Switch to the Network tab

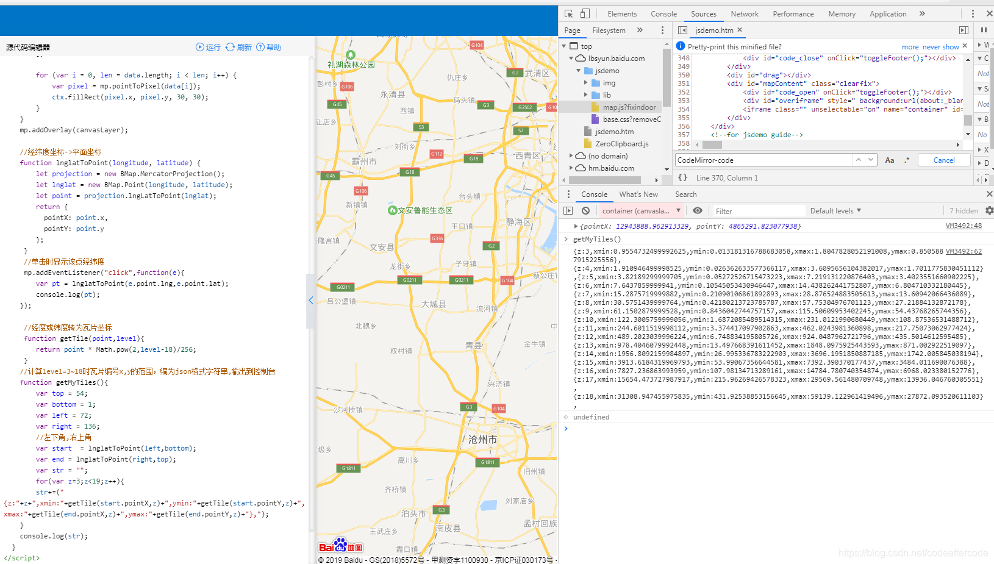(745, 14)
